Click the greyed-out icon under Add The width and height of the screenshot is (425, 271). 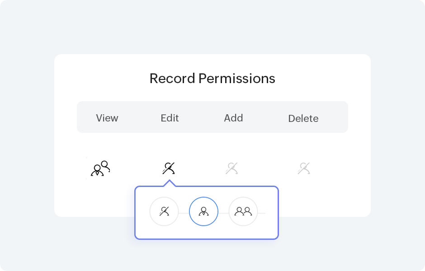pos(231,168)
